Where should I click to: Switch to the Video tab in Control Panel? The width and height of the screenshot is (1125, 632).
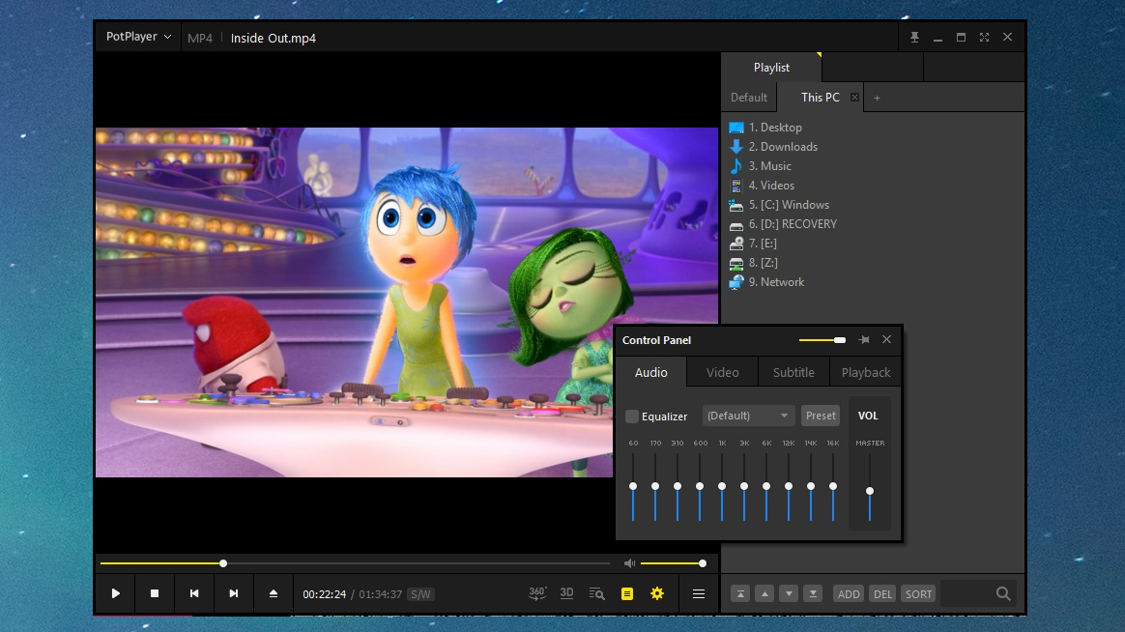pos(723,372)
